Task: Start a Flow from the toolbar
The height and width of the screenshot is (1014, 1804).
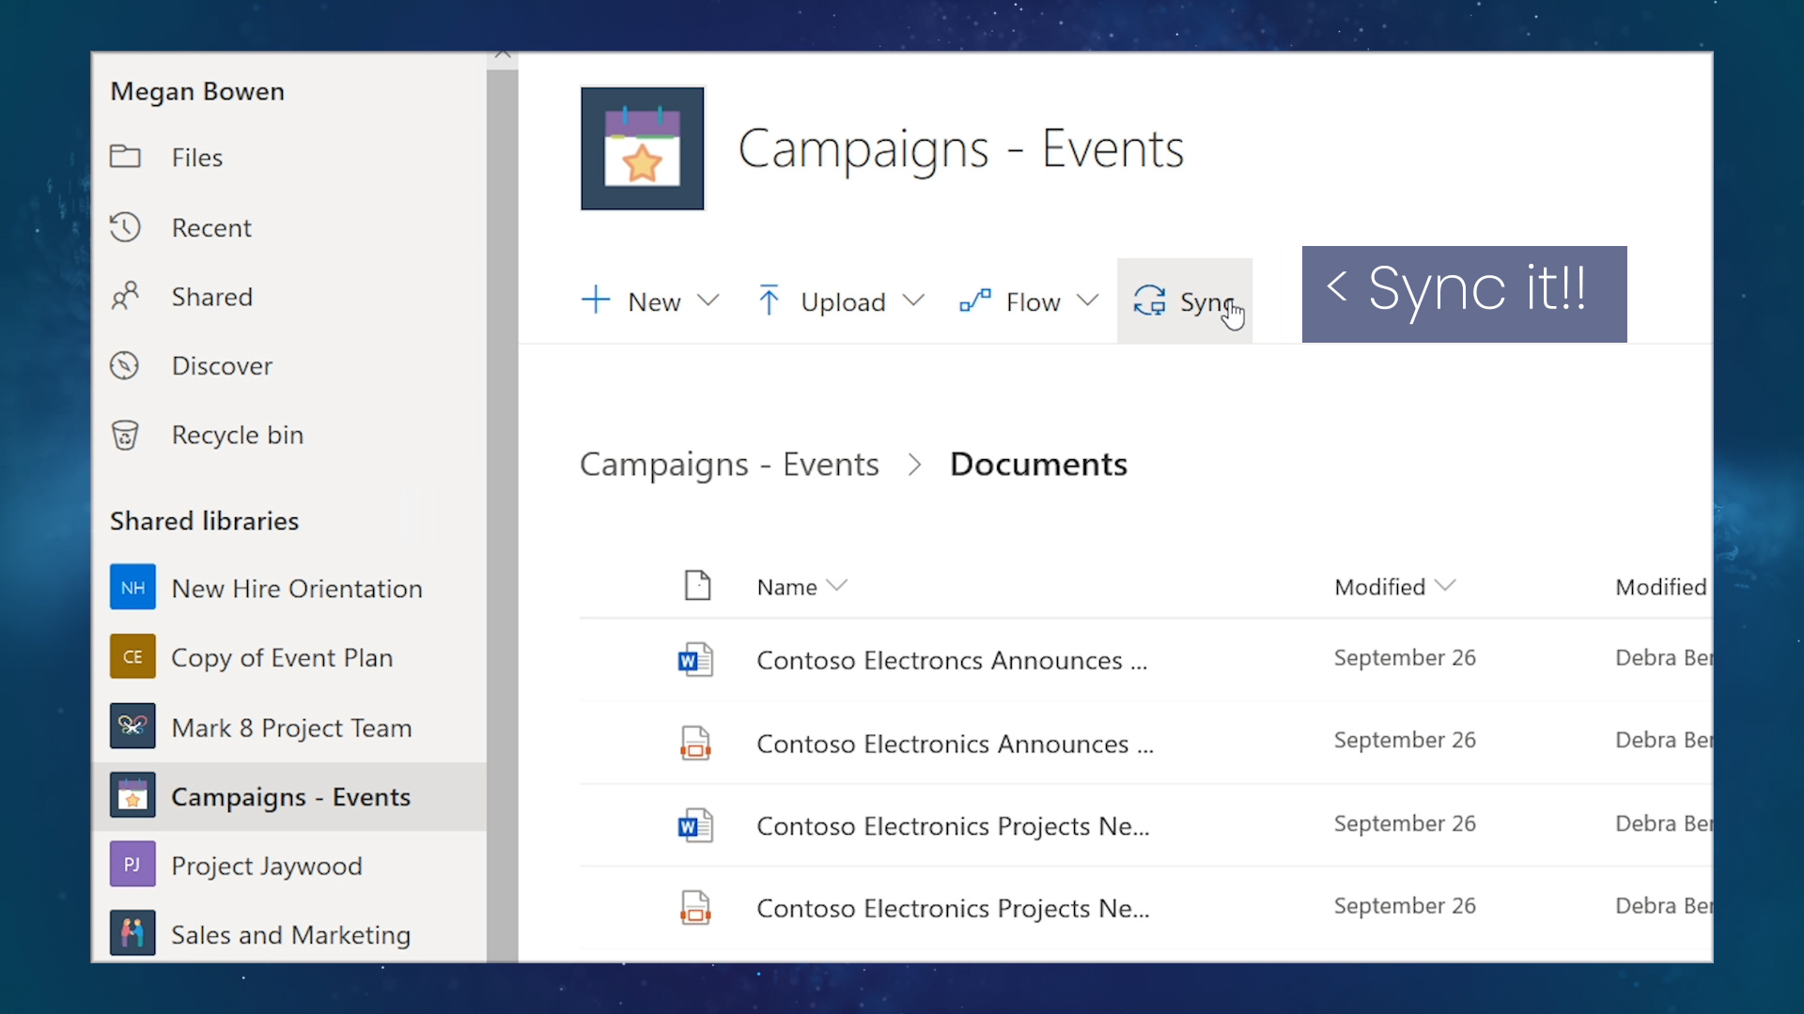Action: click(x=1031, y=301)
